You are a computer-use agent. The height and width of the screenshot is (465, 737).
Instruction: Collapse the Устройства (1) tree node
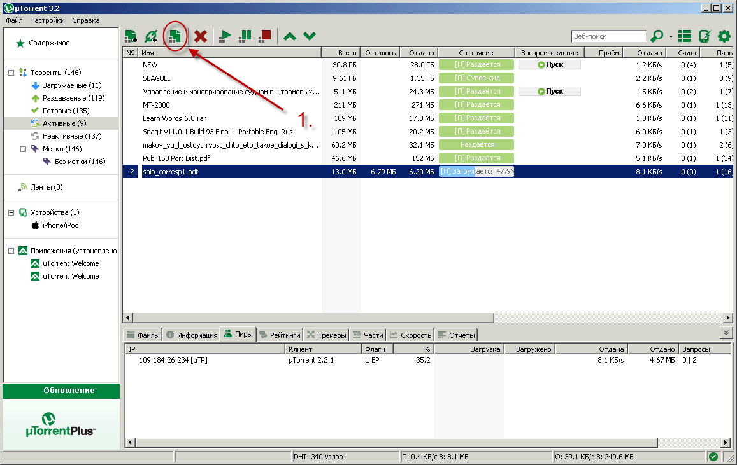(11, 212)
